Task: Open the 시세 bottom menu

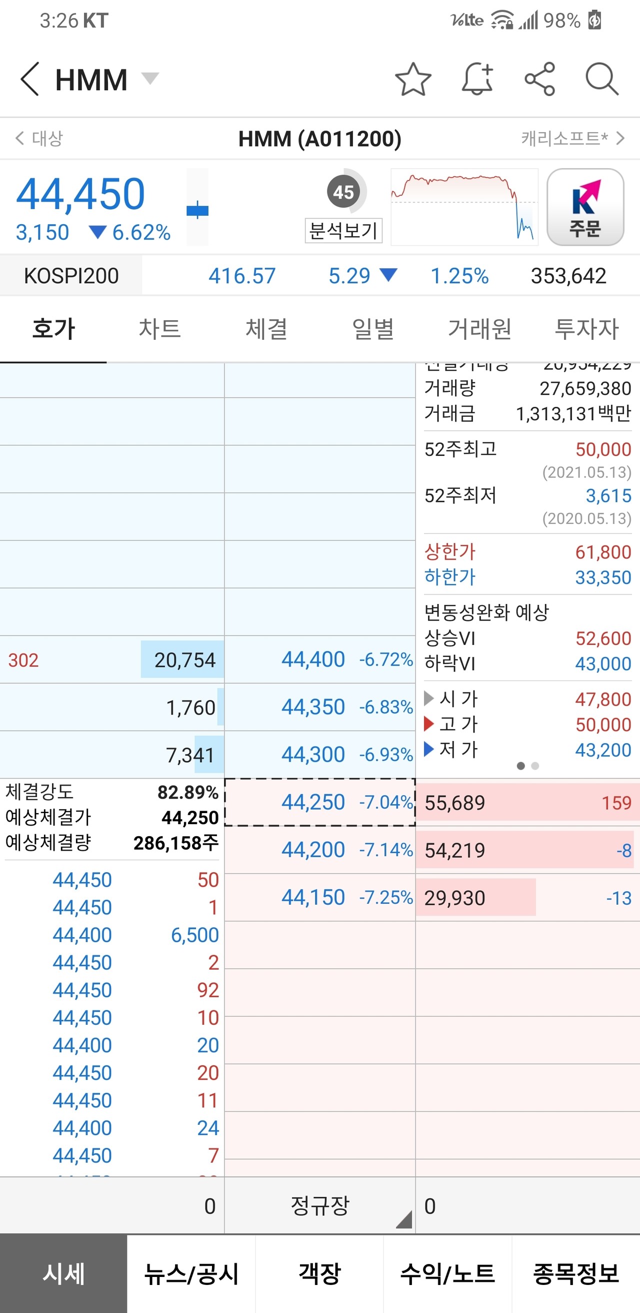Action: pos(63,1273)
